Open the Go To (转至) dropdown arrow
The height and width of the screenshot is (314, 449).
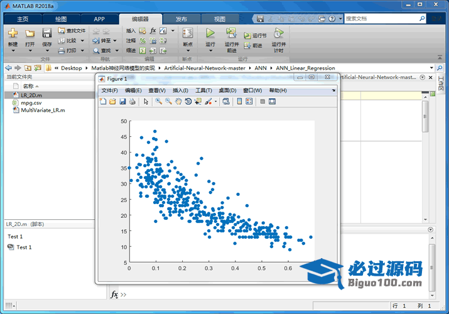(115, 41)
